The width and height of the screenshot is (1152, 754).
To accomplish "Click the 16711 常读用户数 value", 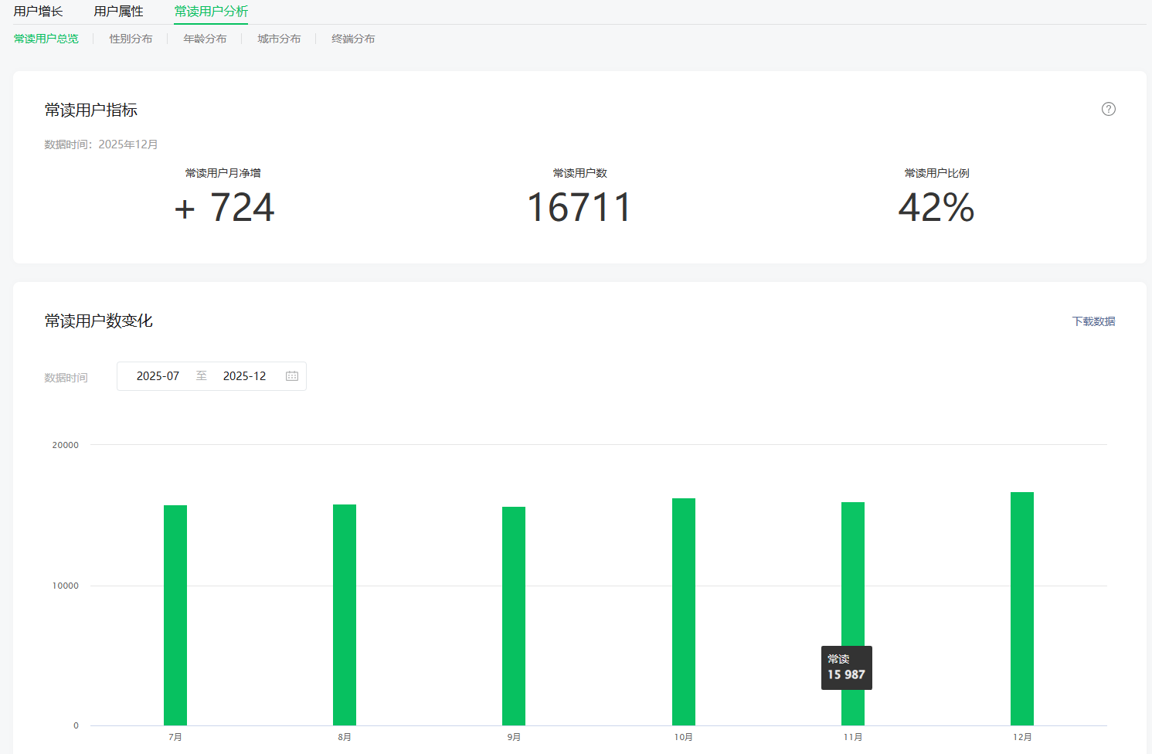I will point(579,208).
